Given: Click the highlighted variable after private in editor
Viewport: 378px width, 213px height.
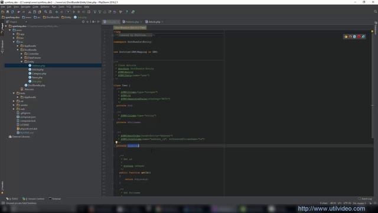Looking at the screenshot, I should click(133, 146).
